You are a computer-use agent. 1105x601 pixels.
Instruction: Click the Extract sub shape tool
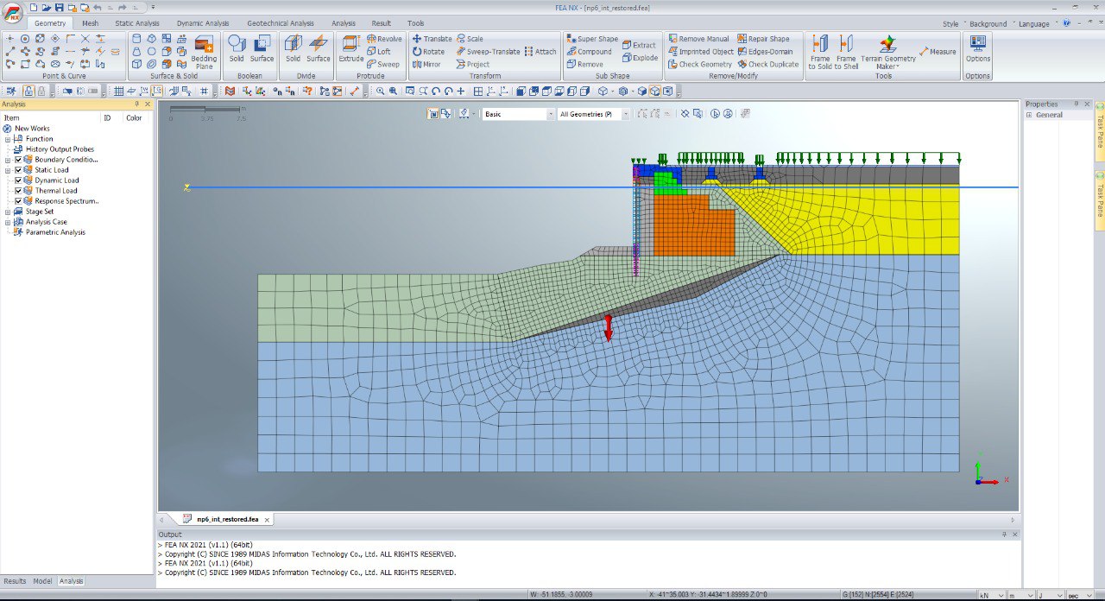tap(639, 45)
